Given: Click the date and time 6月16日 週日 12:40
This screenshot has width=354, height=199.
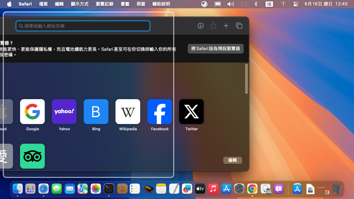Looking at the screenshot, I should coord(326,4).
